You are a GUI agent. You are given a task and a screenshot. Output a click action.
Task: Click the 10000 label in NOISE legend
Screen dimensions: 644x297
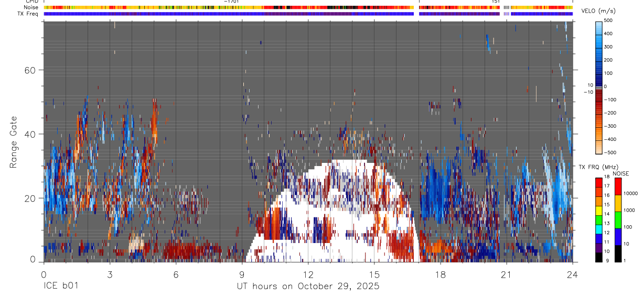(630, 193)
